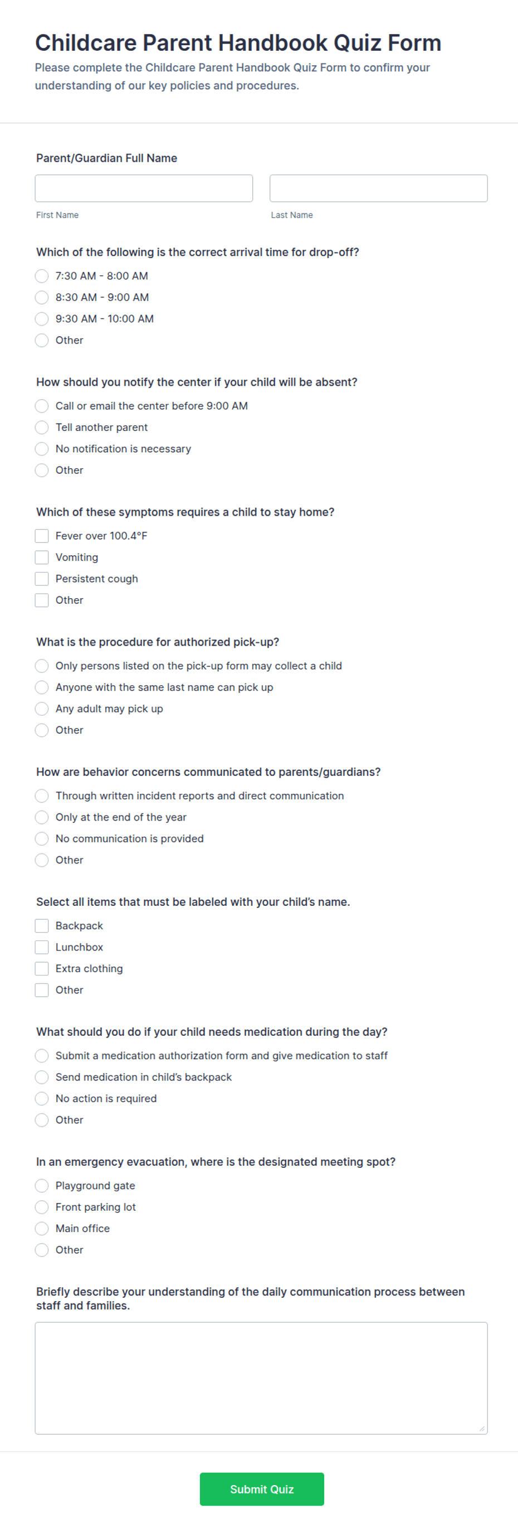
Task: Click the Last Name input field
Action: coord(378,188)
